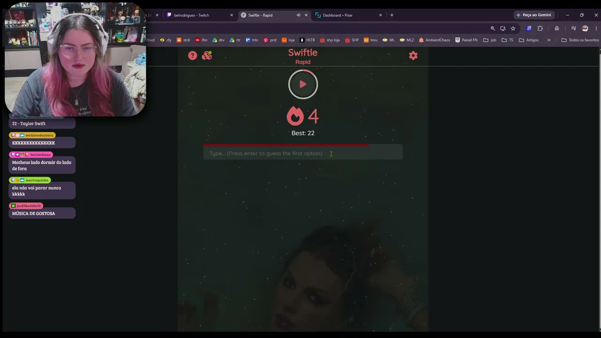Open Swiftle settings gear
The image size is (601, 338).
(x=413, y=55)
